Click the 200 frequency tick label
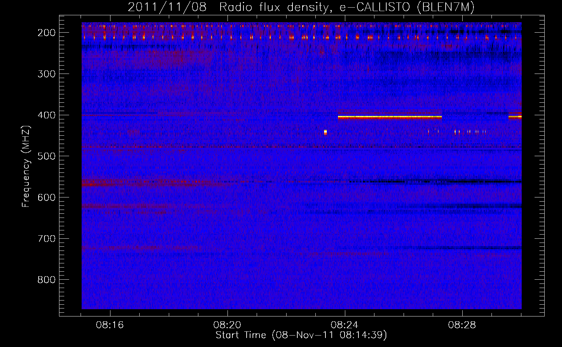562x347 pixels. (47, 33)
